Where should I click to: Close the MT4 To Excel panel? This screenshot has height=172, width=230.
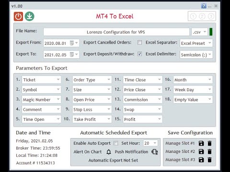(x=216, y=6)
